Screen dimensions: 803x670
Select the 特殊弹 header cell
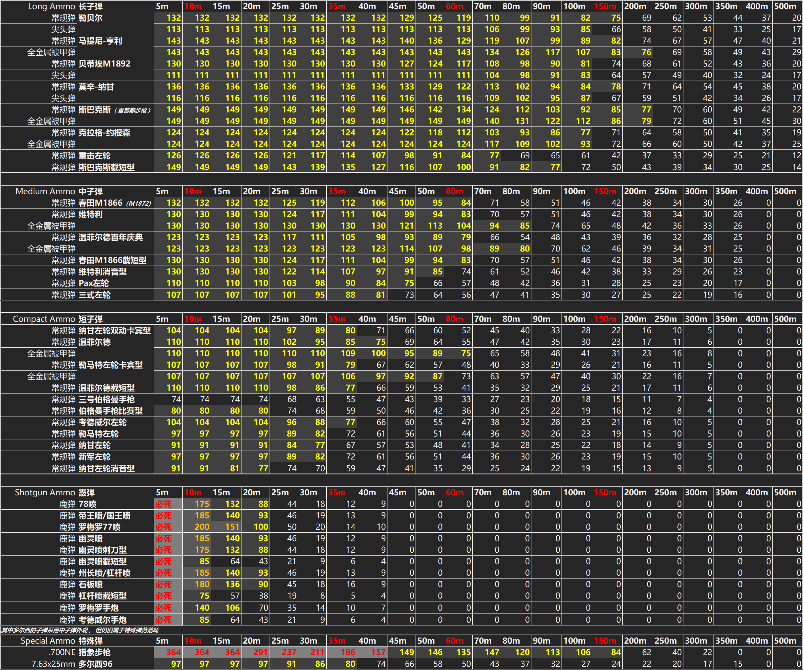coord(116,640)
